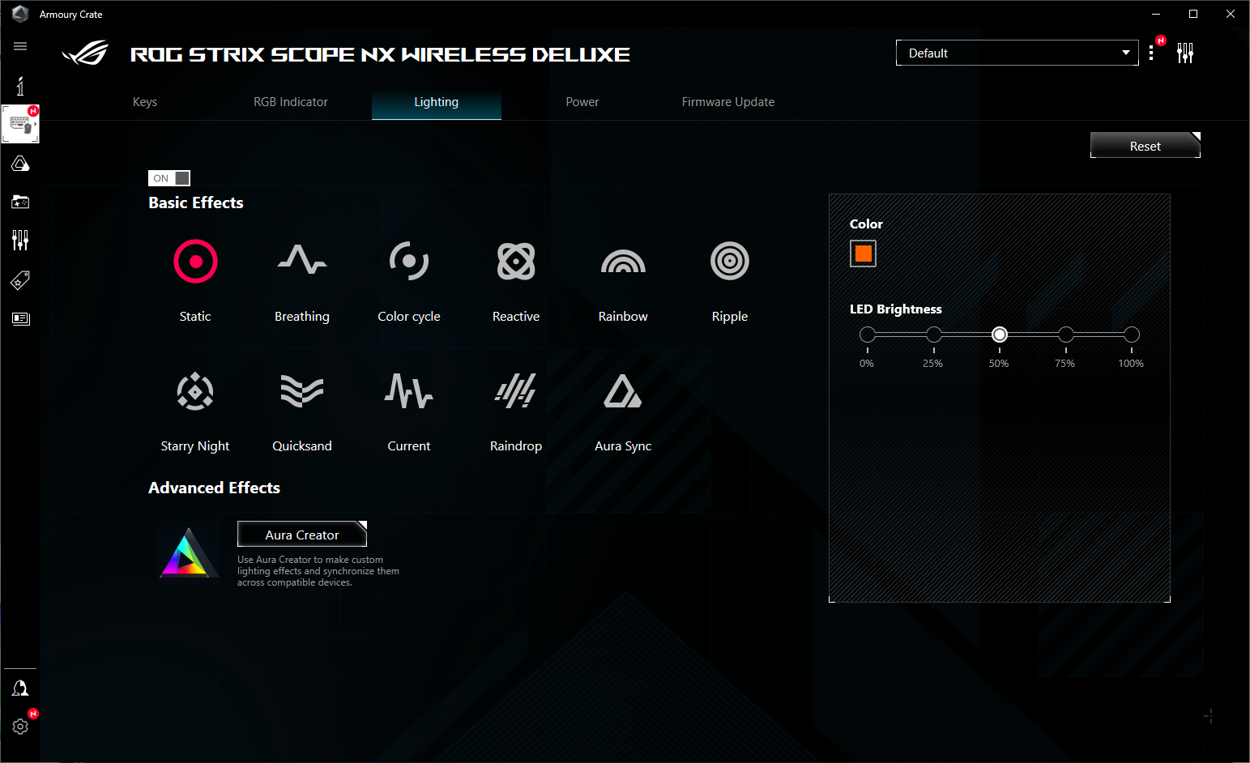Open Aura Sync from the sidebar
This screenshot has height=763, width=1250.
[x=20, y=164]
